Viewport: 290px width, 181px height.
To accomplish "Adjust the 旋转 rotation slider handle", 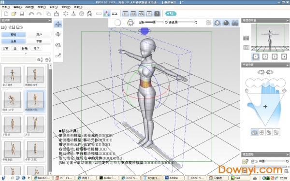I will tap(154, 22).
